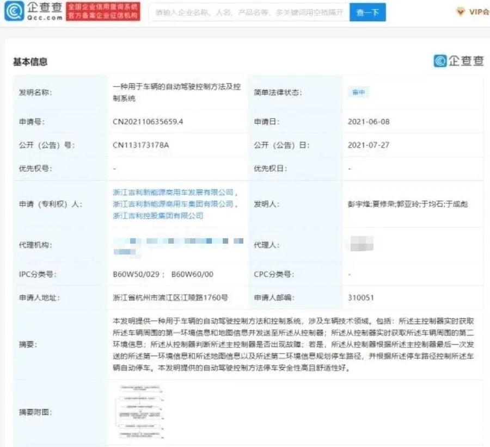Select the inventor names list
This screenshot has height=447, width=490.
(408, 204)
